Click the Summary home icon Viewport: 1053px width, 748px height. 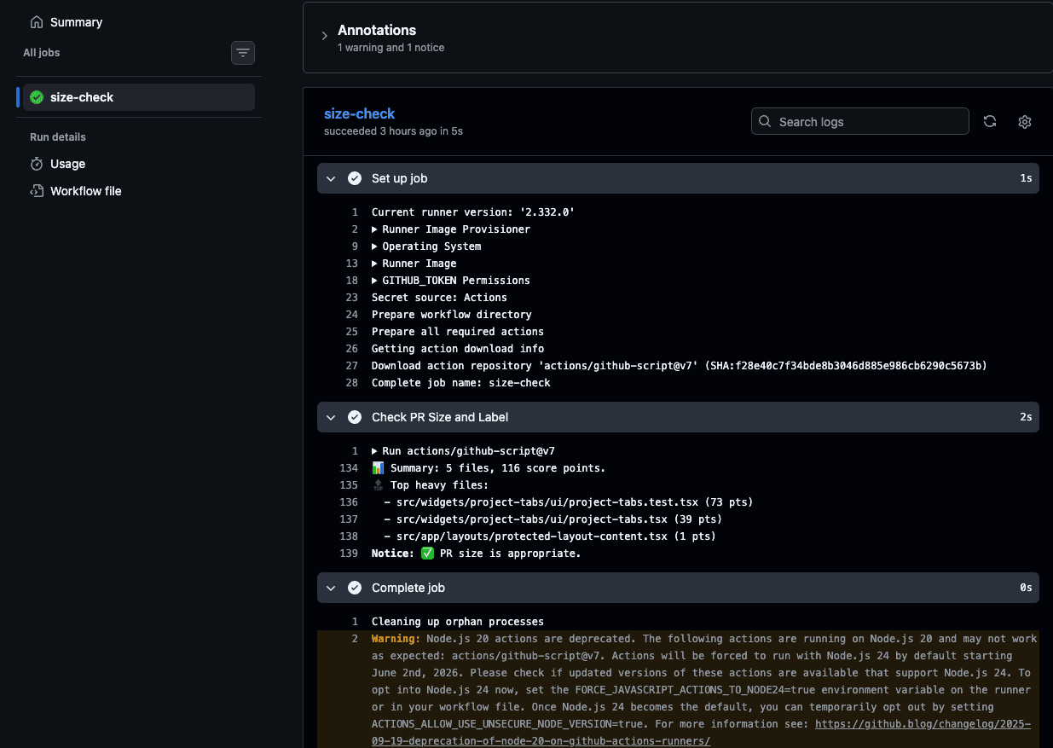(37, 22)
